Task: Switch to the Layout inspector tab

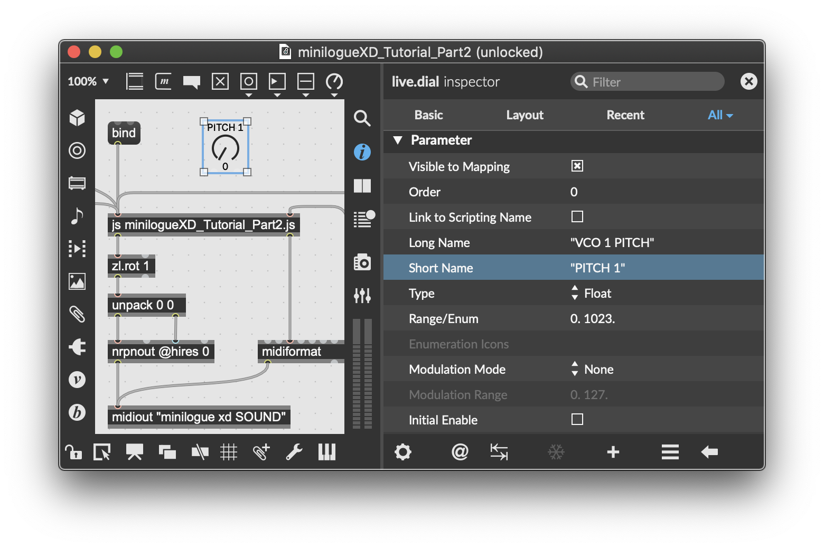Action: click(525, 115)
